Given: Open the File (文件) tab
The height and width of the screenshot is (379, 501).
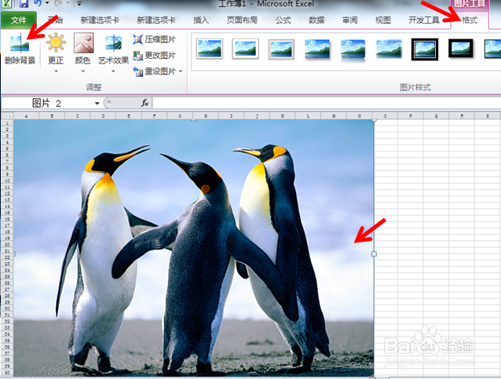Looking at the screenshot, I should point(19,20).
